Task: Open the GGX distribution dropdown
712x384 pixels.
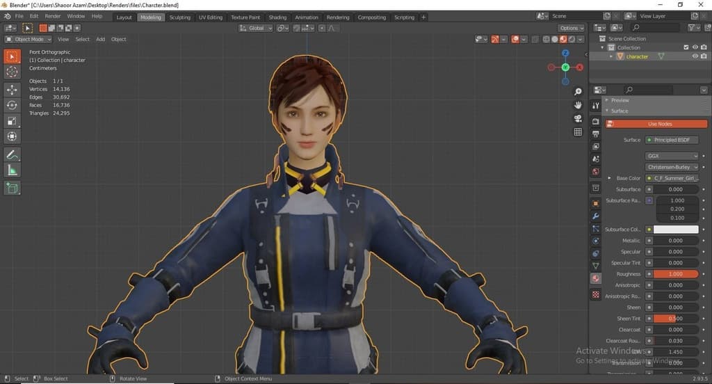Action: [x=672, y=156]
